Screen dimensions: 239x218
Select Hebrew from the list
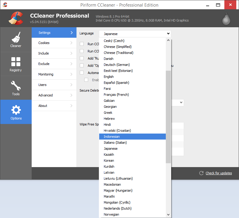click(132, 119)
